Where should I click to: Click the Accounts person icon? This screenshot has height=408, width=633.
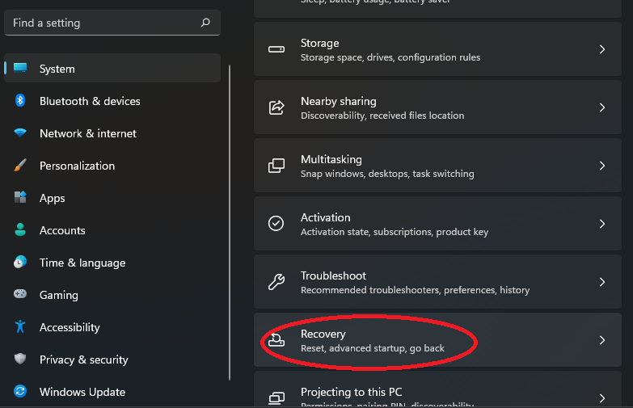[20, 229]
